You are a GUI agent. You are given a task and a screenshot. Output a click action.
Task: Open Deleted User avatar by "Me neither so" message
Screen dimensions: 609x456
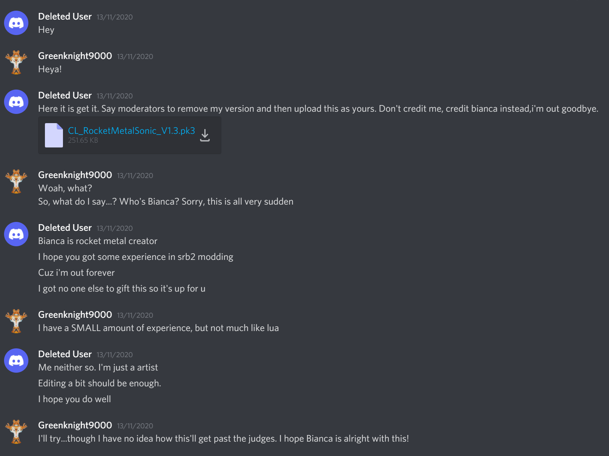[16, 361]
